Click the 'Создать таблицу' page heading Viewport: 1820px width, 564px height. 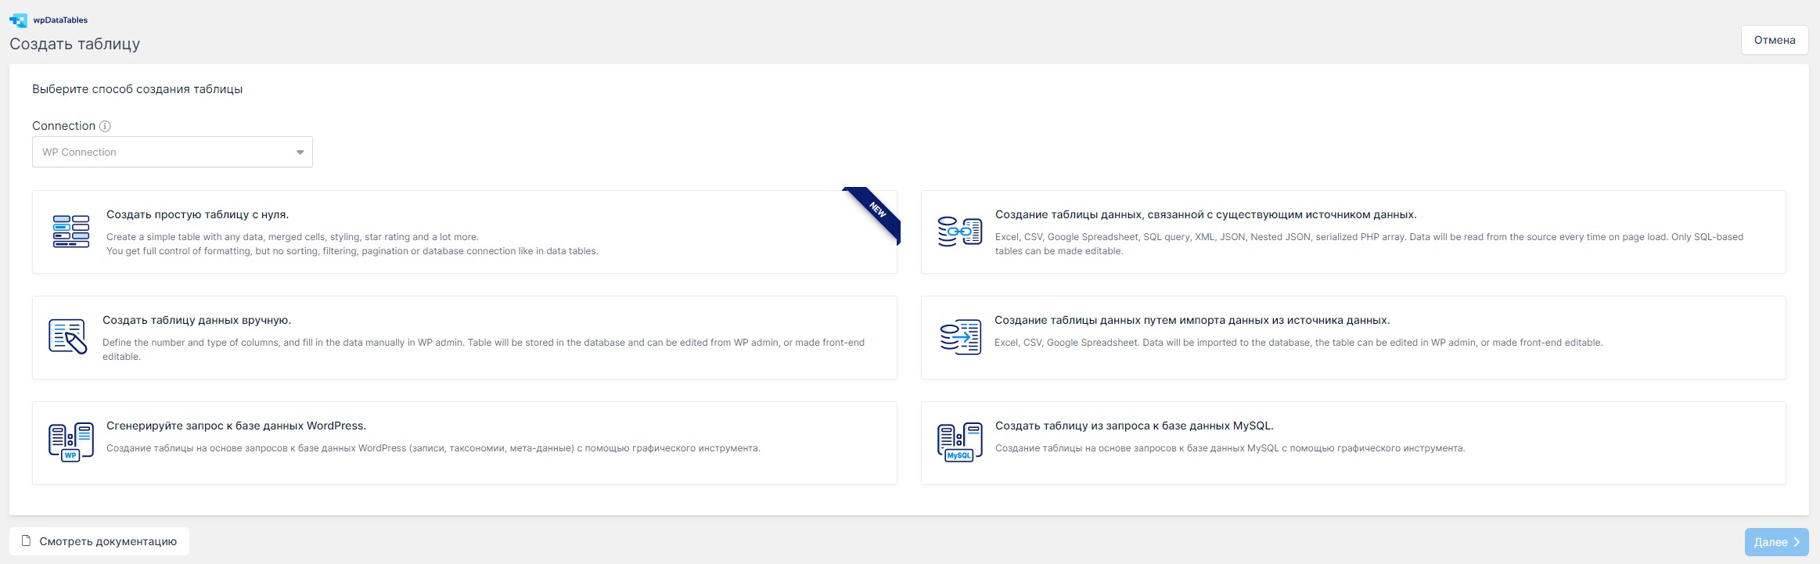tap(75, 44)
